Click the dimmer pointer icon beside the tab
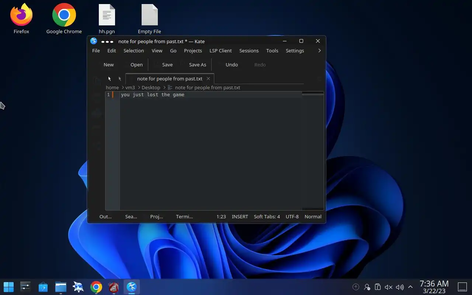The height and width of the screenshot is (295, 472). tap(120, 79)
